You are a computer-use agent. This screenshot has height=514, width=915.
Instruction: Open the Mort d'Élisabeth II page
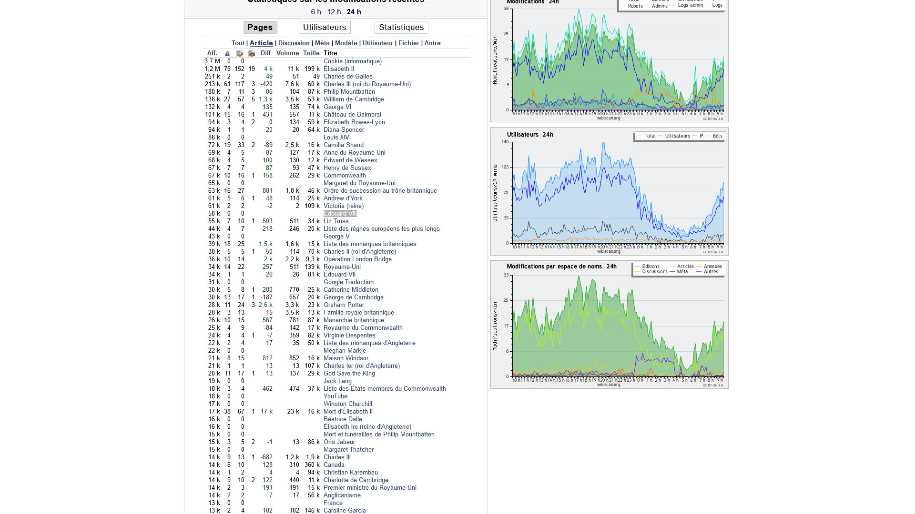[348, 412]
